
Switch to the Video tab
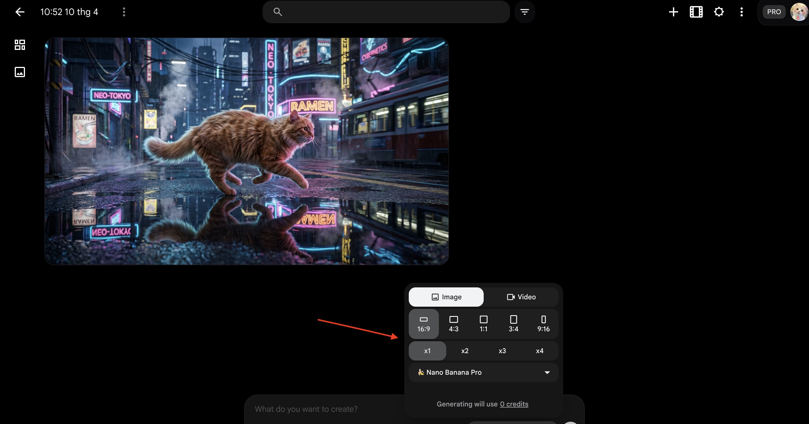tap(521, 297)
